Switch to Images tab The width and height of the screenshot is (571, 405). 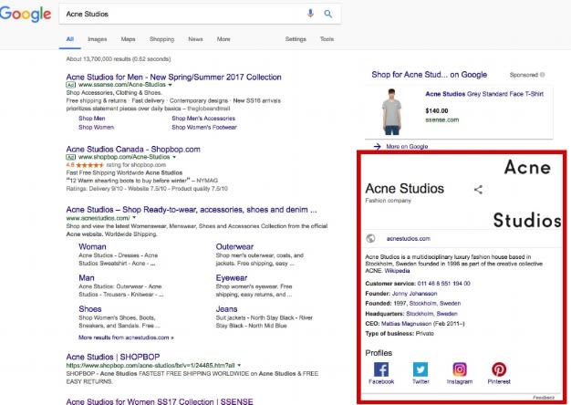pyautogui.click(x=98, y=39)
